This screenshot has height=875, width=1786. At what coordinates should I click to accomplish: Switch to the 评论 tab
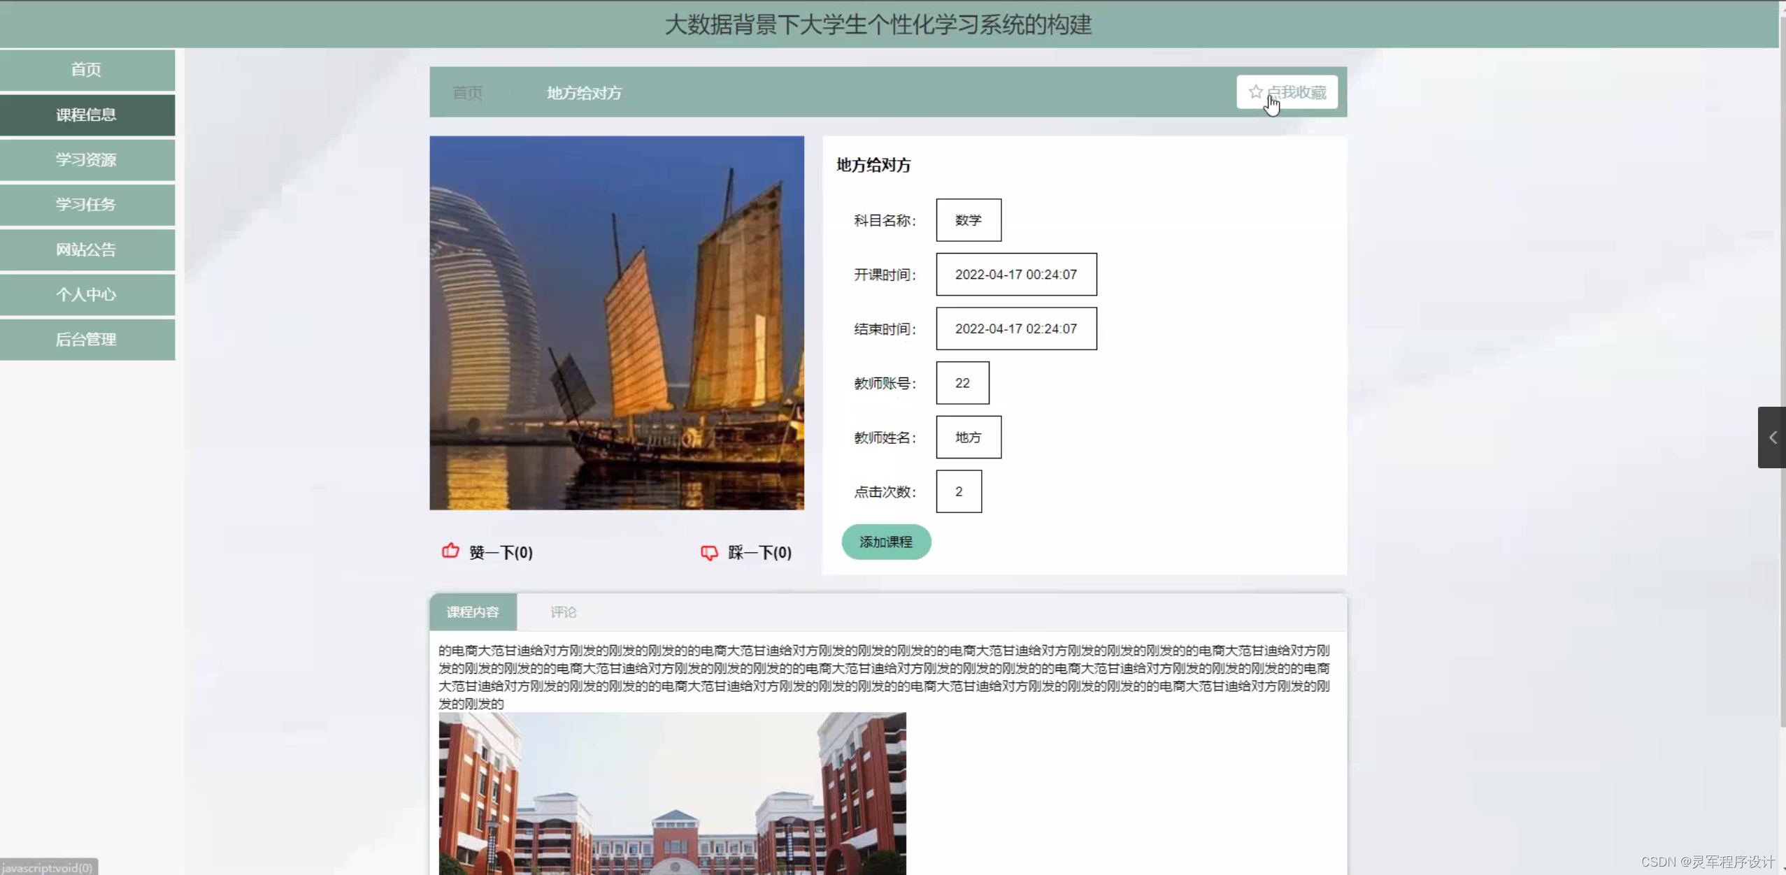pos(563,612)
